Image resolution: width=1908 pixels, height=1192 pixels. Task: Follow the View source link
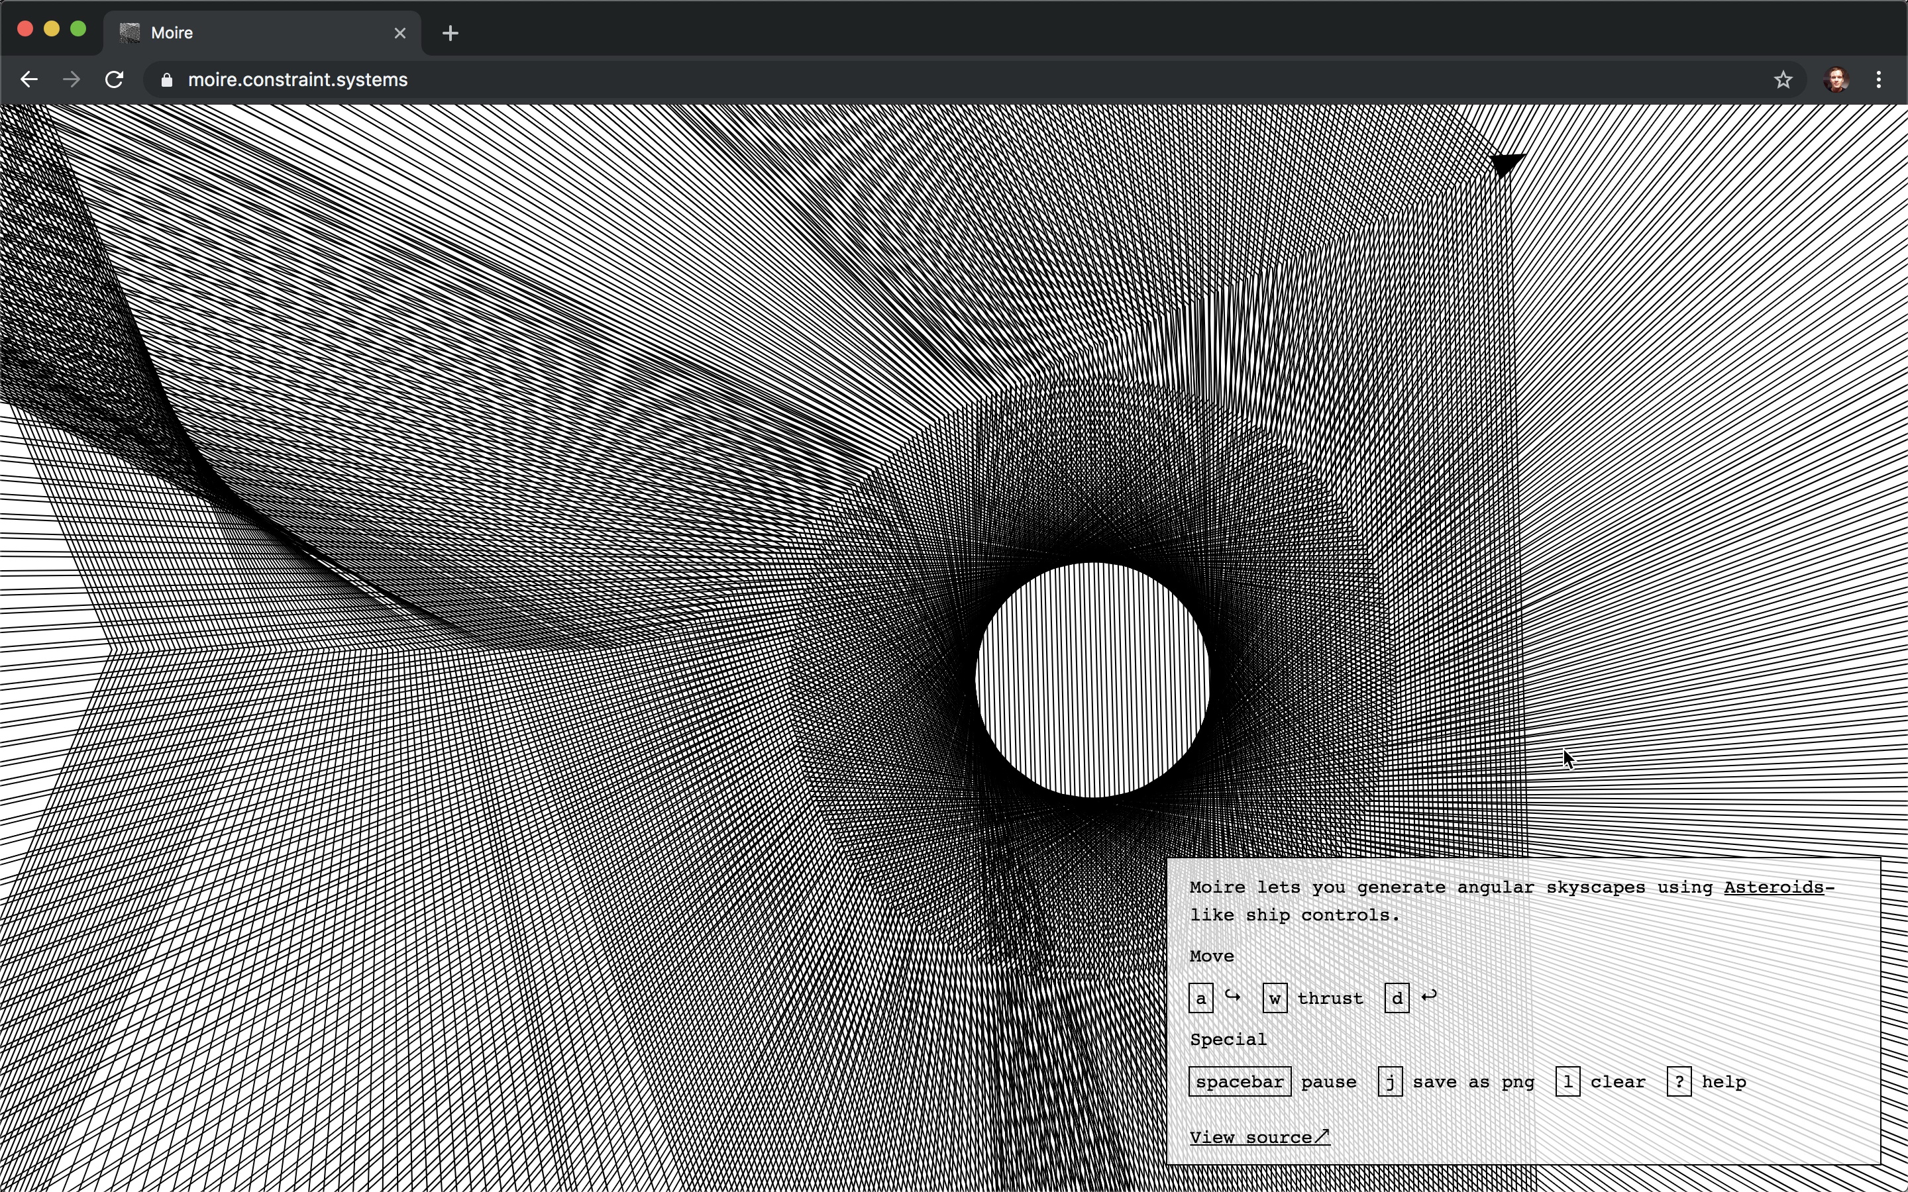1259,1137
